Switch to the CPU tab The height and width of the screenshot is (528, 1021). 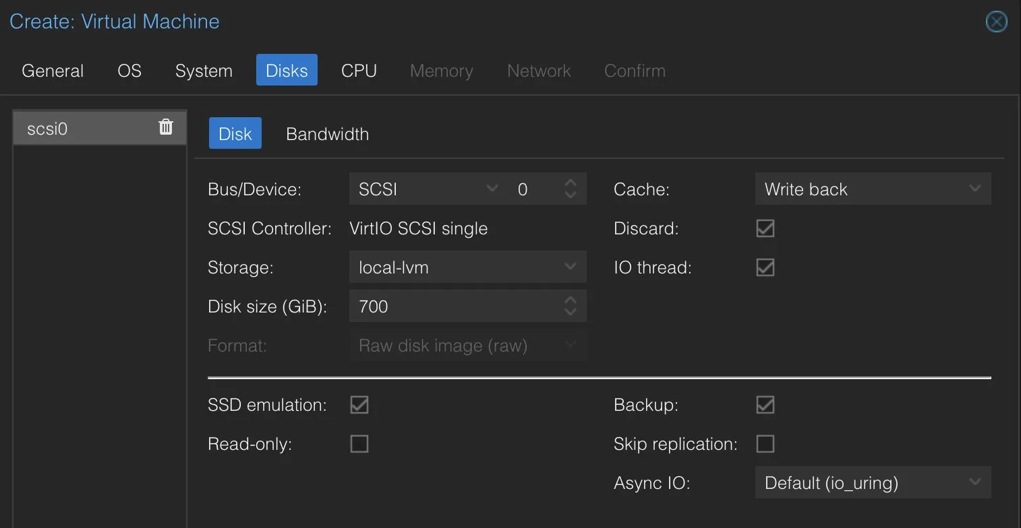(x=359, y=71)
